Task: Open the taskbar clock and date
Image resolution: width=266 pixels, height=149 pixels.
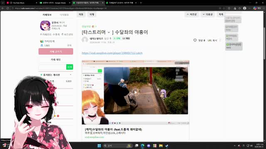Action: 259,146
